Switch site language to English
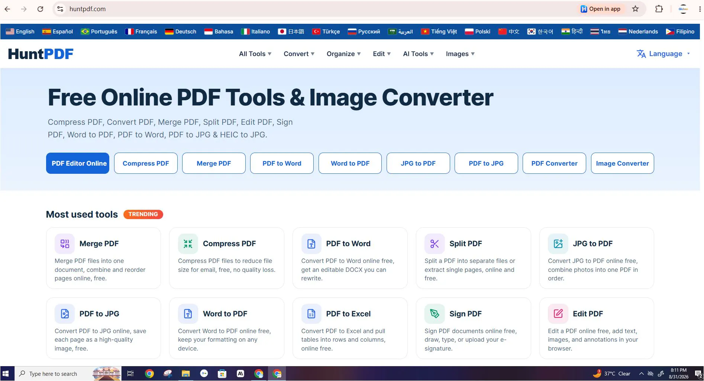704x381 pixels. (20, 32)
